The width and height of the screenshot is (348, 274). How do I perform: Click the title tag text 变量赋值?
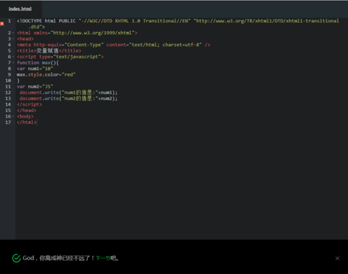(47, 51)
